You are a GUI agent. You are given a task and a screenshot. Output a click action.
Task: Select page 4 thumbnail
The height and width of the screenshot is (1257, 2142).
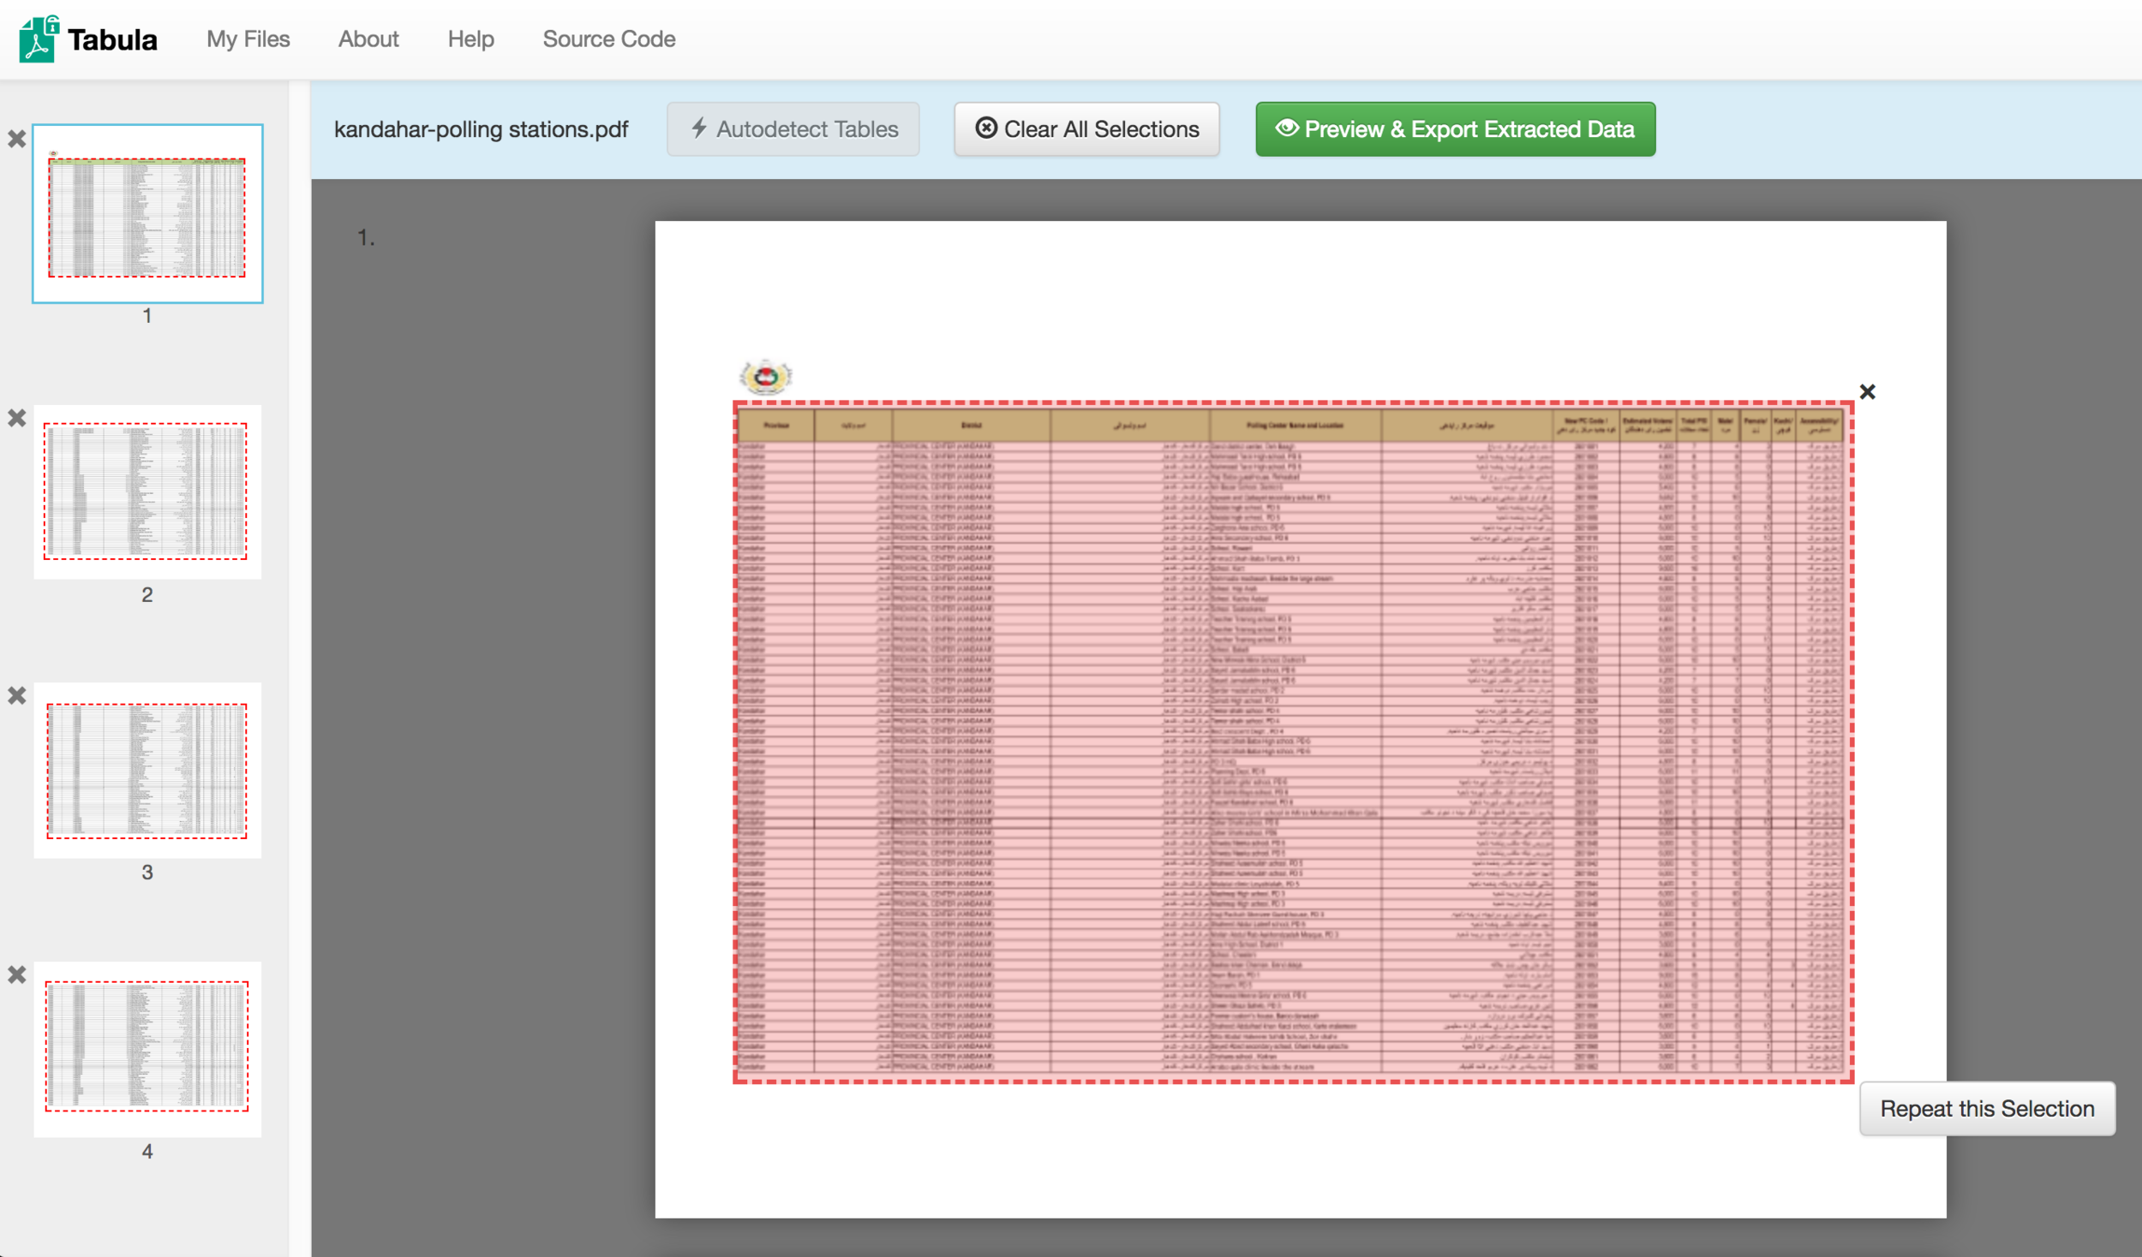[147, 1048]
